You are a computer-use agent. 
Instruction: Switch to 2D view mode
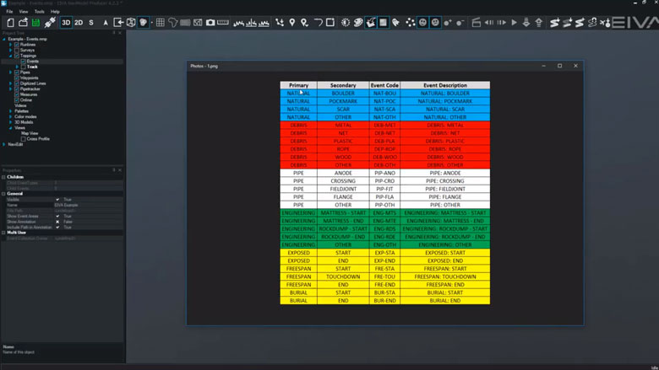point(79,22)
